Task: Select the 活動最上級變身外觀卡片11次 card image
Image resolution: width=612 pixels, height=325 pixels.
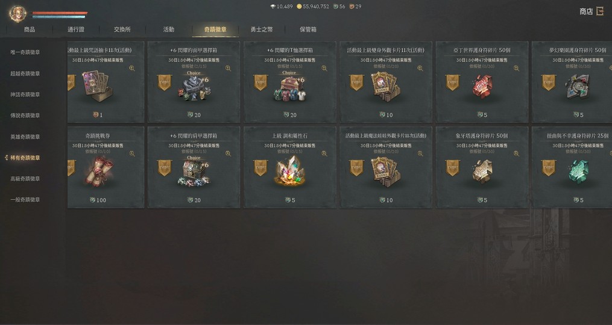Action: click(x=386, y=87)
